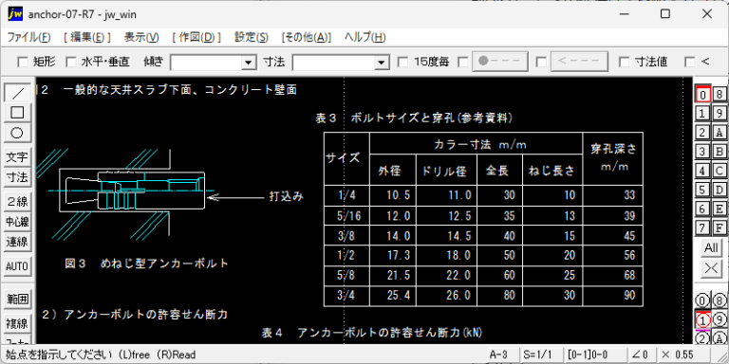Screen dimensions: 729x364
Task: Switch to layer D
Action: pyautogui.click(x=720, y=190)
